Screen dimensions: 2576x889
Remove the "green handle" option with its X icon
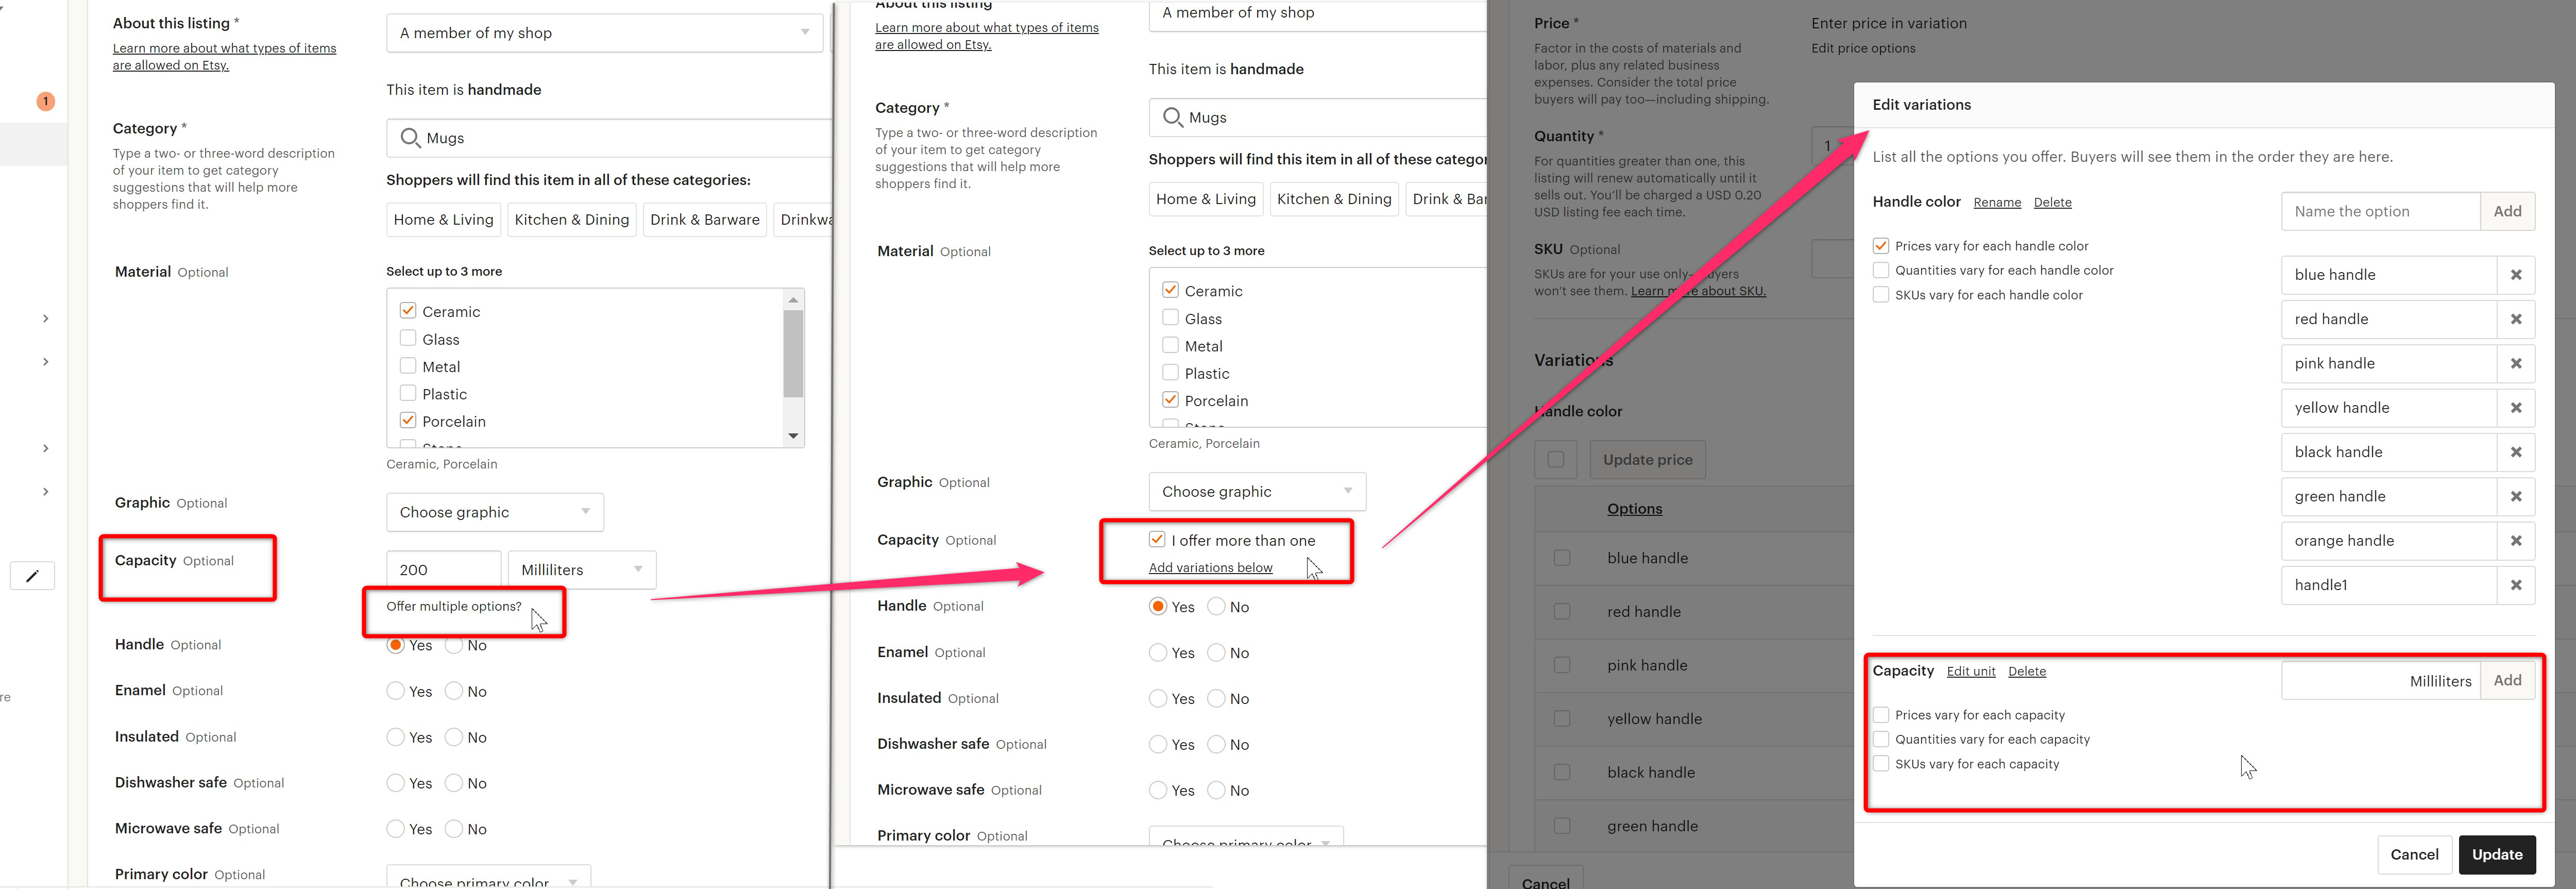pos(2517,496)
